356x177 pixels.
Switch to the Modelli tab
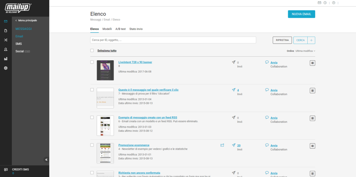pyautogui.click(x=107, y=29)
